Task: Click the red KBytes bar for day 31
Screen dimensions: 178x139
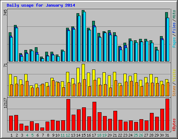Action: (167, 115)
